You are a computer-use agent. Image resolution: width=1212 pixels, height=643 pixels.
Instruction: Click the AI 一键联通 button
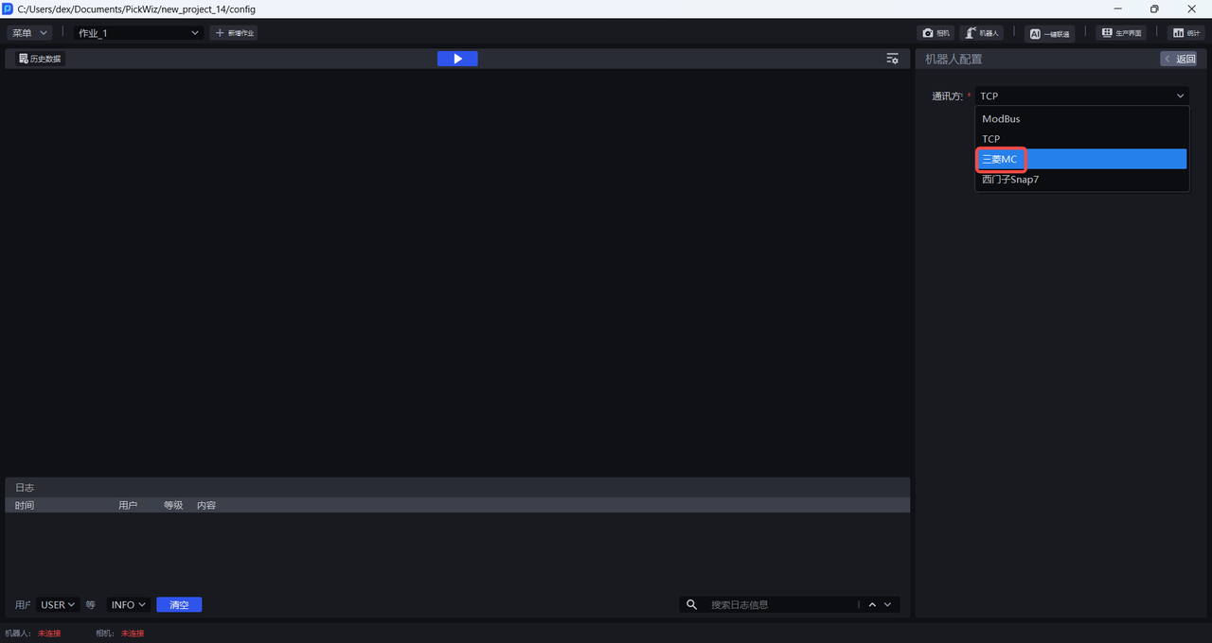pos(1049,33)
